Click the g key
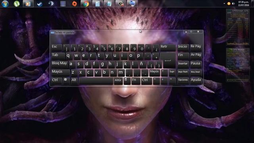Screen dimensions: 254x143 [x=103, y=64]
